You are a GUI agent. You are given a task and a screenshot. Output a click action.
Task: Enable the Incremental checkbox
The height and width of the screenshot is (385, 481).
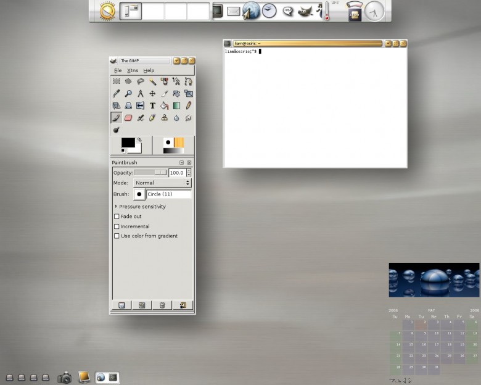(x=117, y=226)
